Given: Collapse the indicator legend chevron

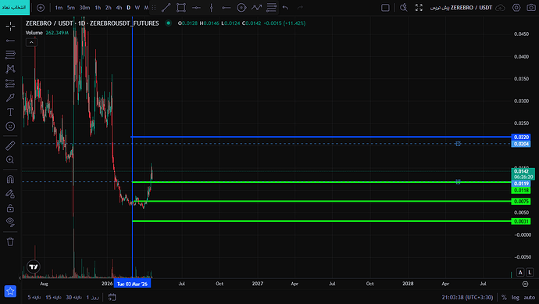Looking at the screenshot, I should pos(31,42).
